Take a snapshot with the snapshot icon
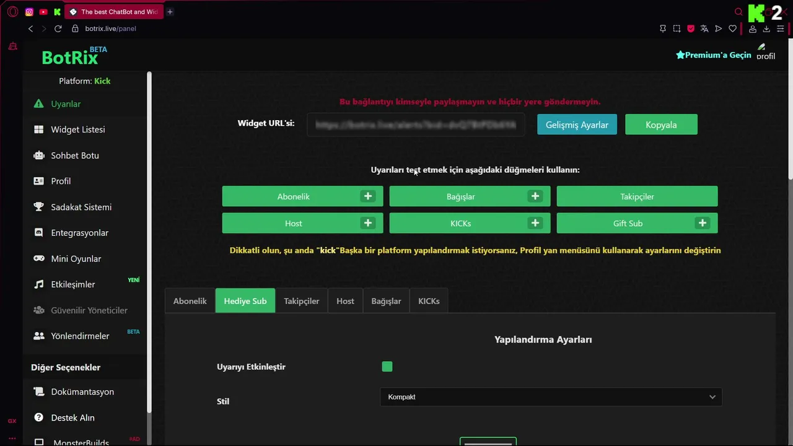The width and height of the screenshot is (793, 446). pyautogui.click(x=677, y=28)
